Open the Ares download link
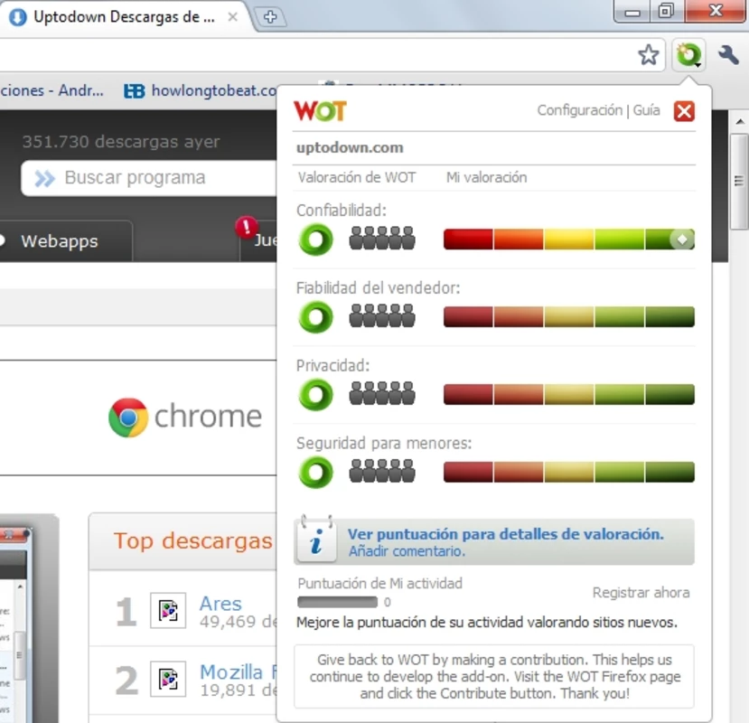Screen dimensions: 749x723 click(220, 604)
